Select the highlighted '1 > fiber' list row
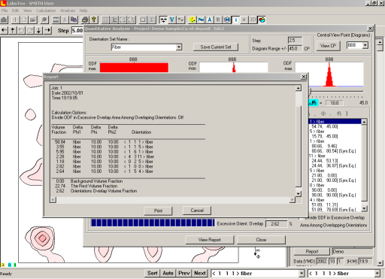Screen dimensions: 385x279 point(335,121)
